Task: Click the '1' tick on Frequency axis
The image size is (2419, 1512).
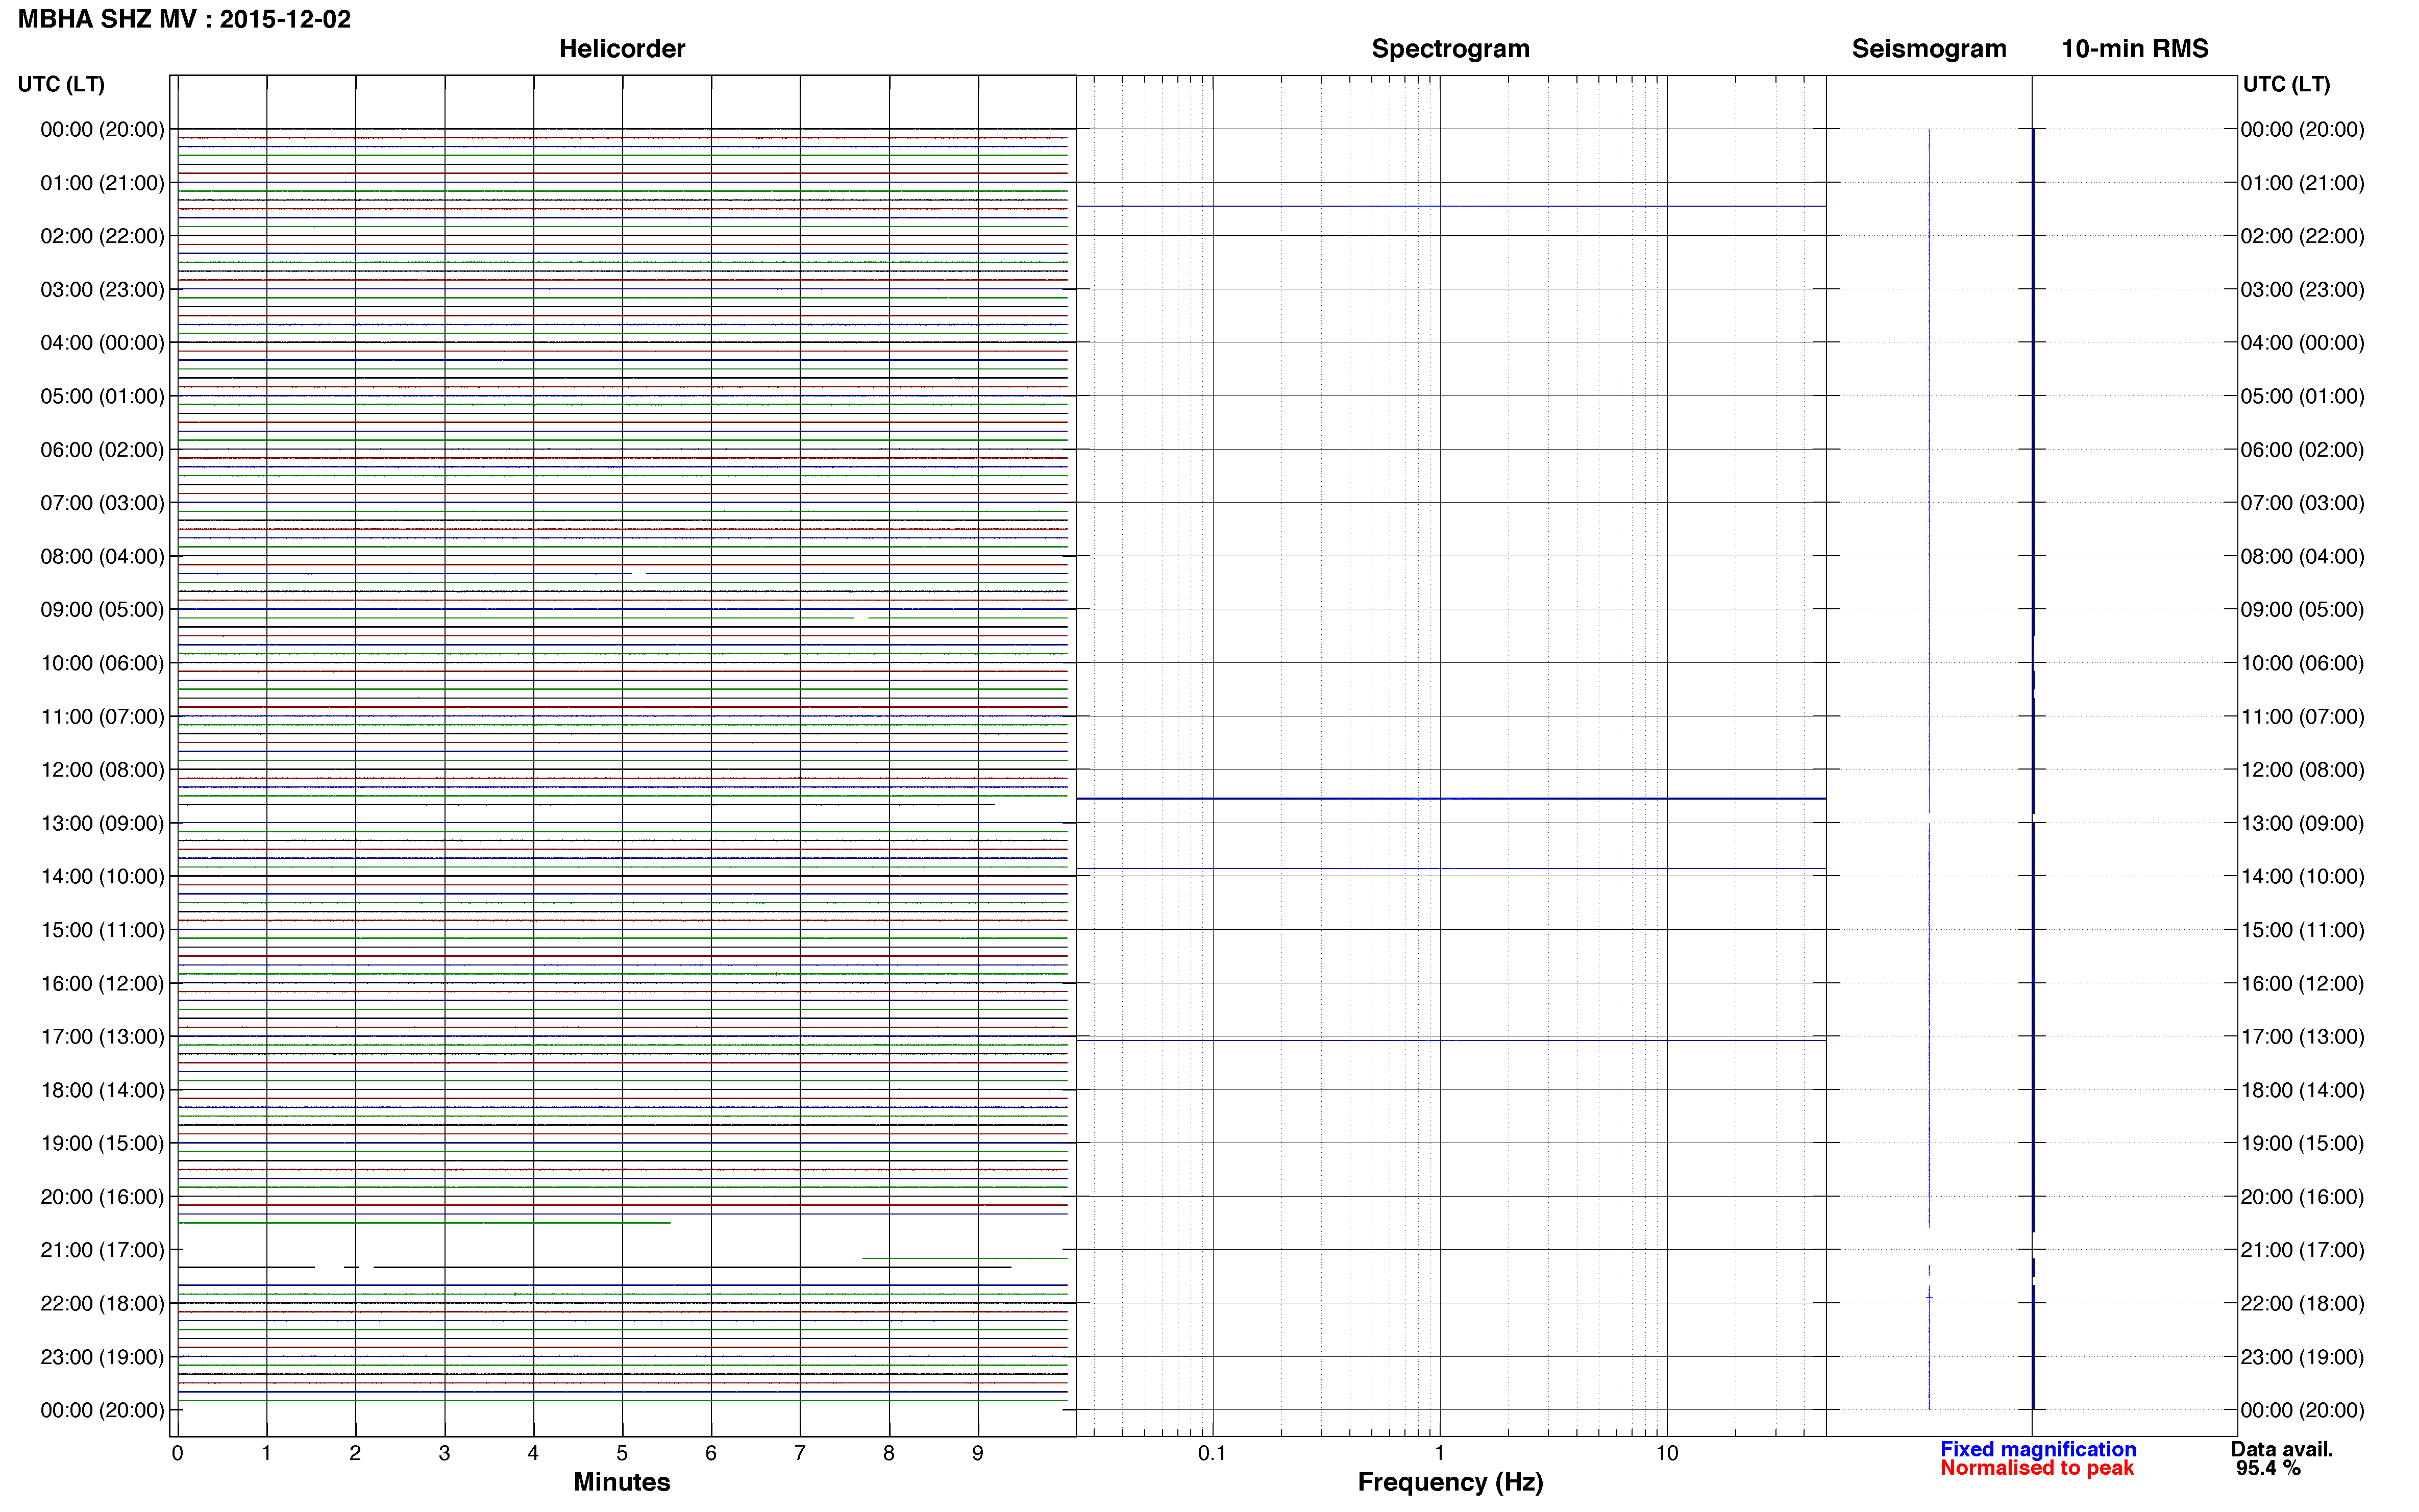Action: [x=1440, y=1453]
